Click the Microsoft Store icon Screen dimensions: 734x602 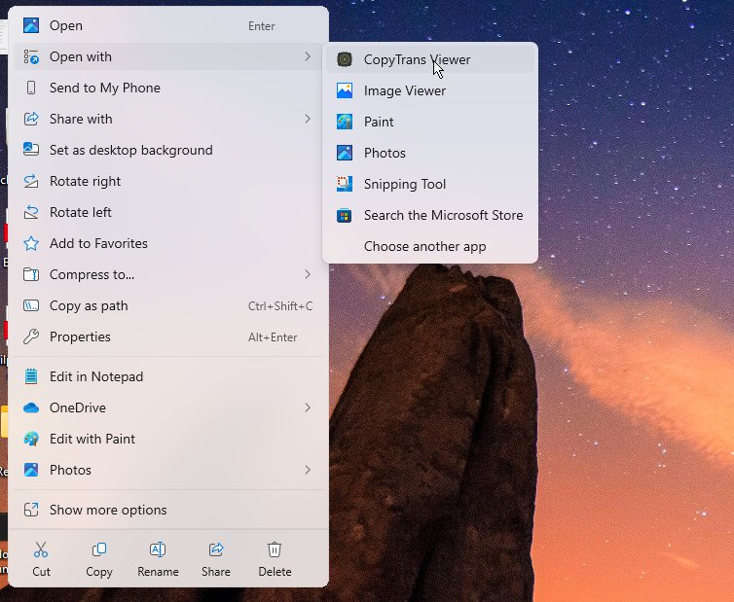pos(345,215)
